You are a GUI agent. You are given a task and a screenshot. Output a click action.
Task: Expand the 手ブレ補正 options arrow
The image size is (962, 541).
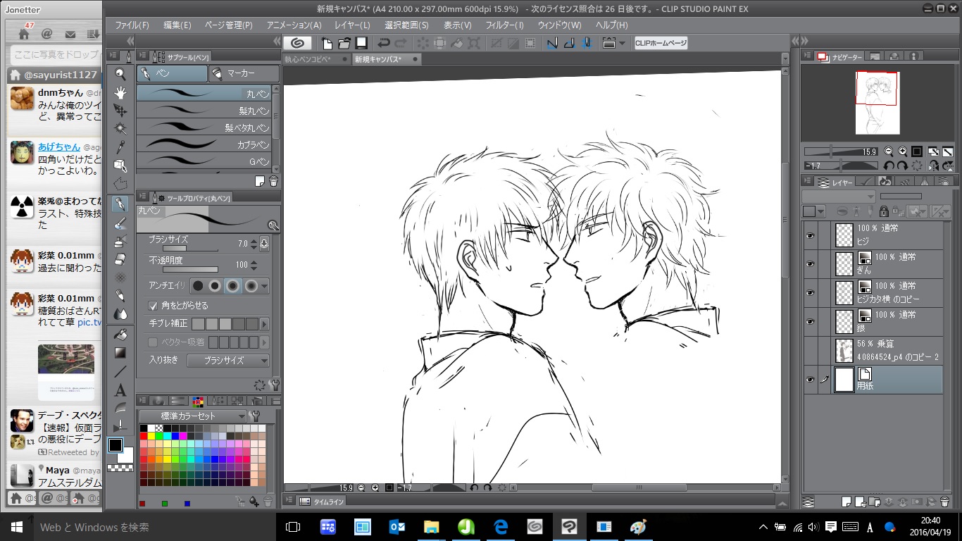point(264,324)
